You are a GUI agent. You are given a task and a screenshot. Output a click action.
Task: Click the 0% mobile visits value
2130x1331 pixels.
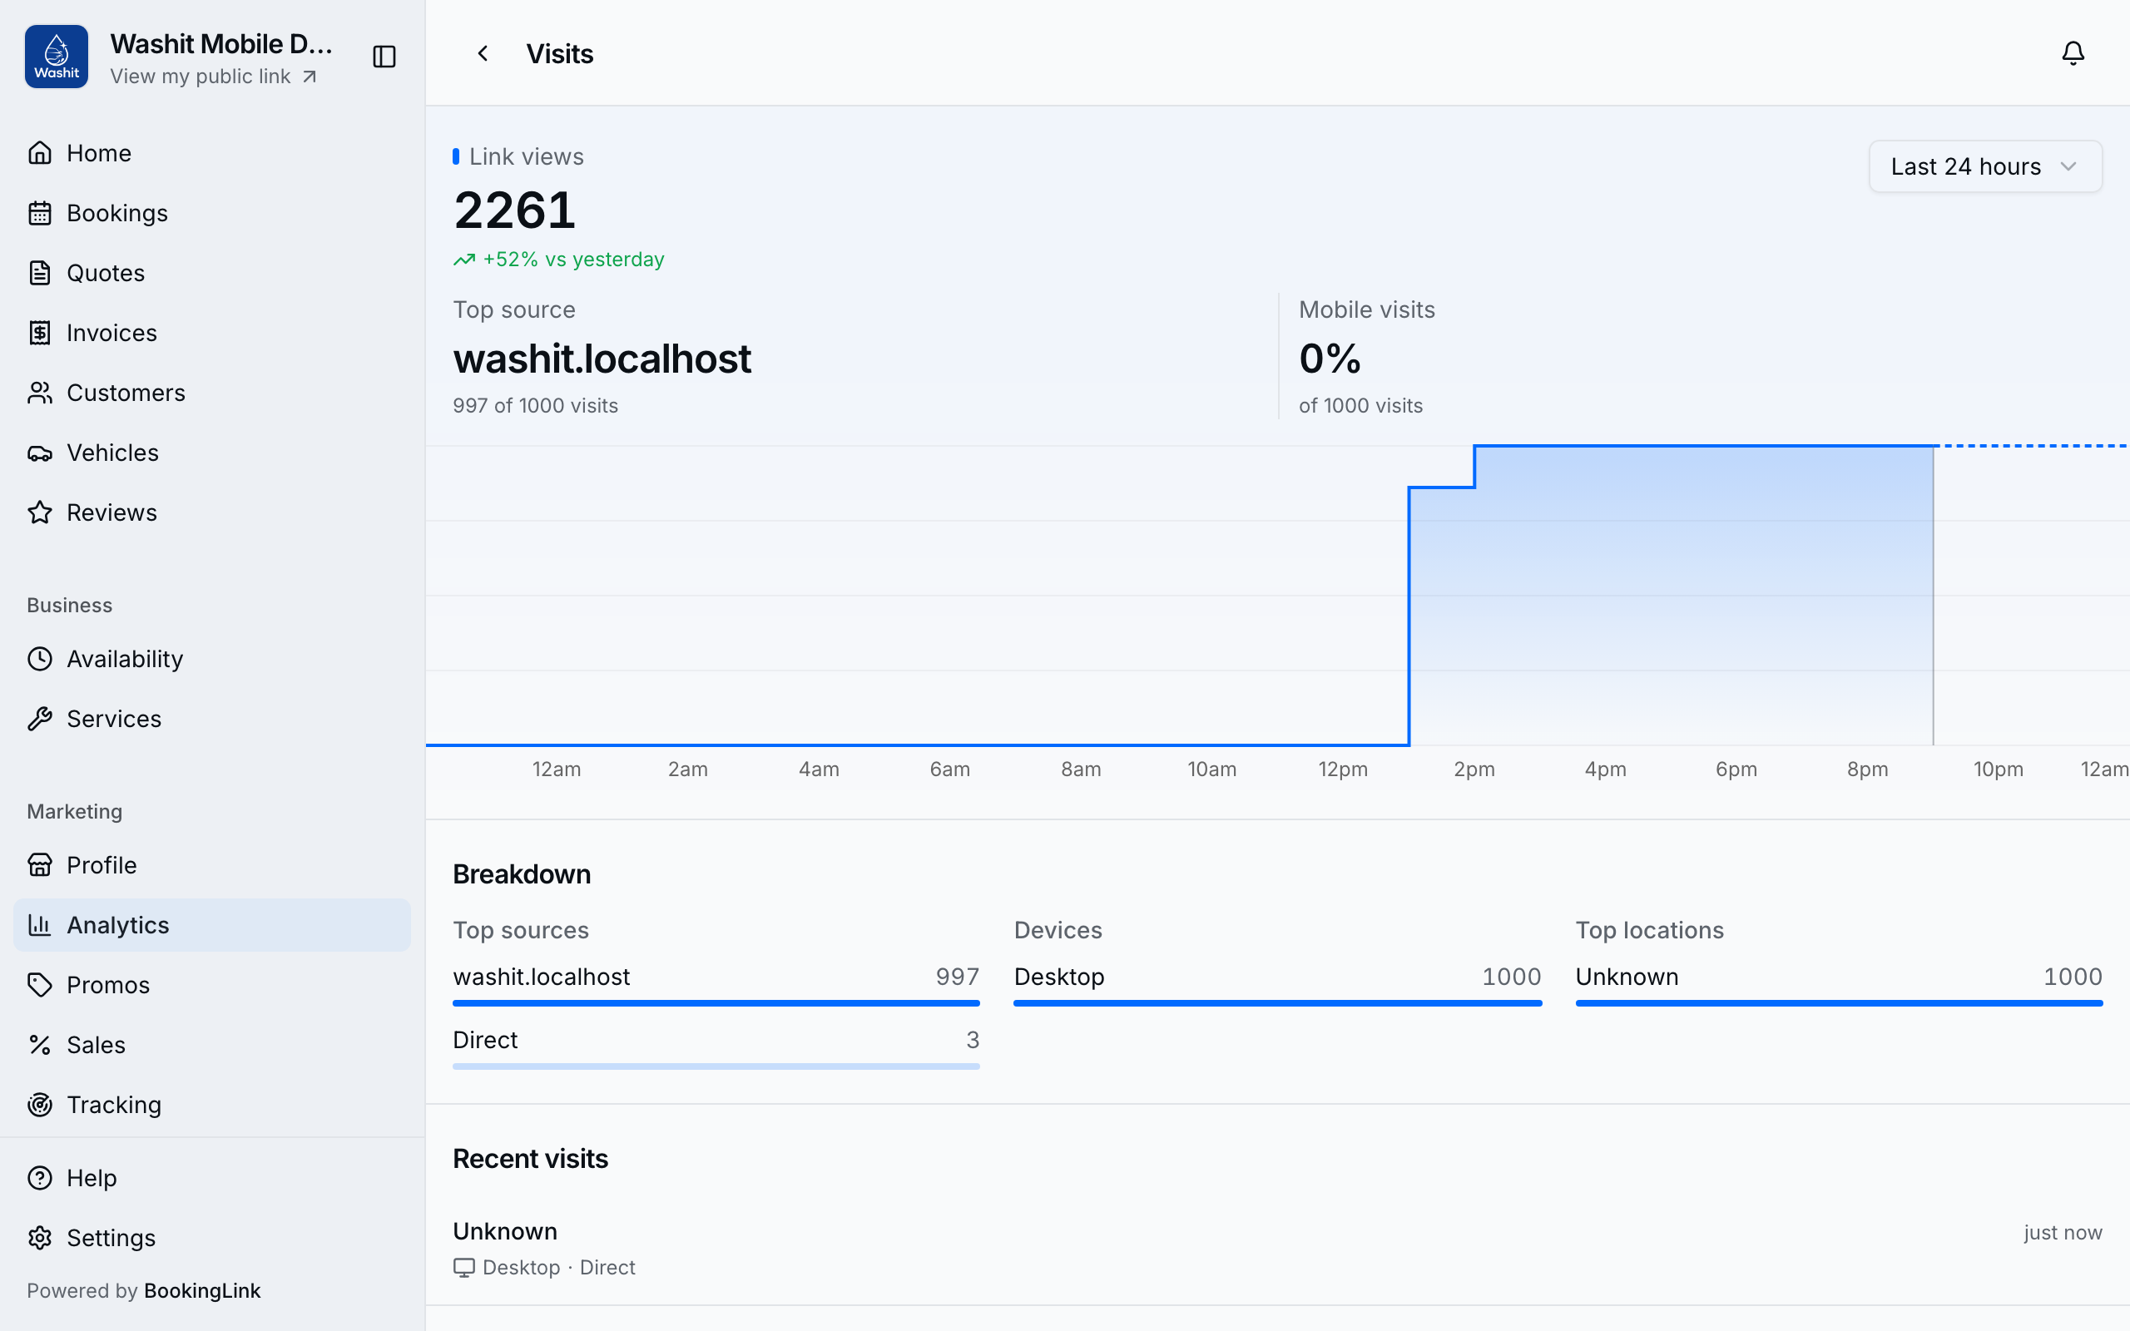pos(1329,359)
